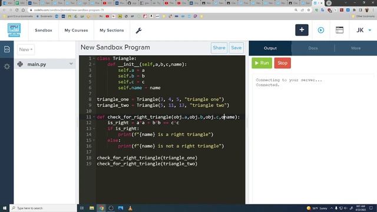377x212 pixels.
Task: Click the Chrome taskbar icon
Action: coord(101,208)
